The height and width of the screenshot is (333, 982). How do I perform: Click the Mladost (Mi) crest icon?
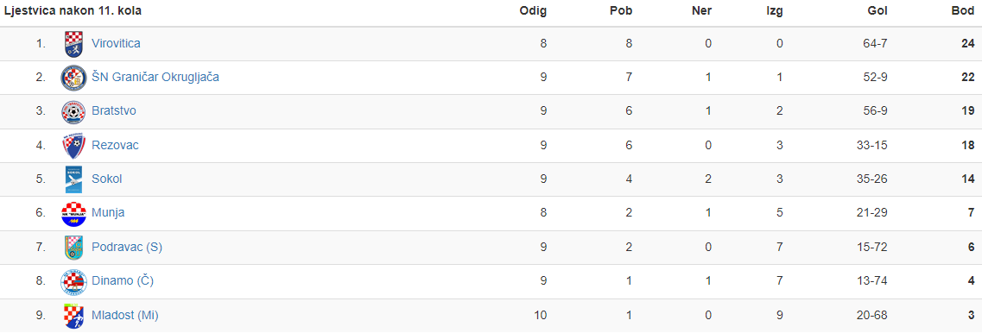pos(73,316)
